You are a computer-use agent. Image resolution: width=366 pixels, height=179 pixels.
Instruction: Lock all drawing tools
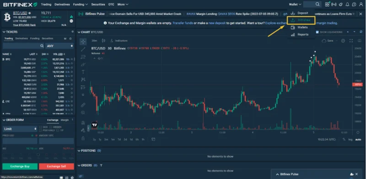click(x=83, y=138)
